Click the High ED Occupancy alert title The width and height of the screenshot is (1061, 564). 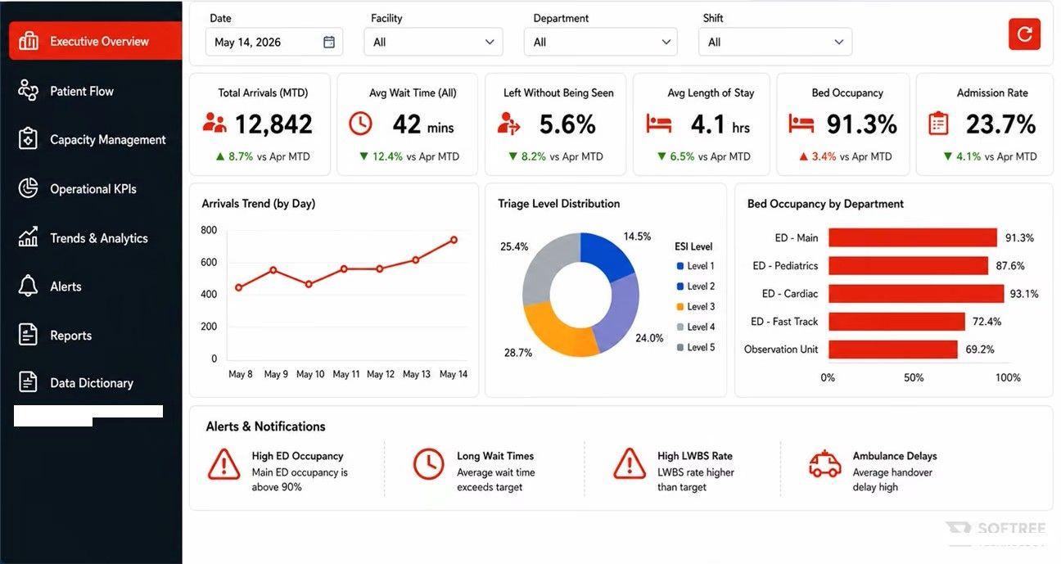297,456
